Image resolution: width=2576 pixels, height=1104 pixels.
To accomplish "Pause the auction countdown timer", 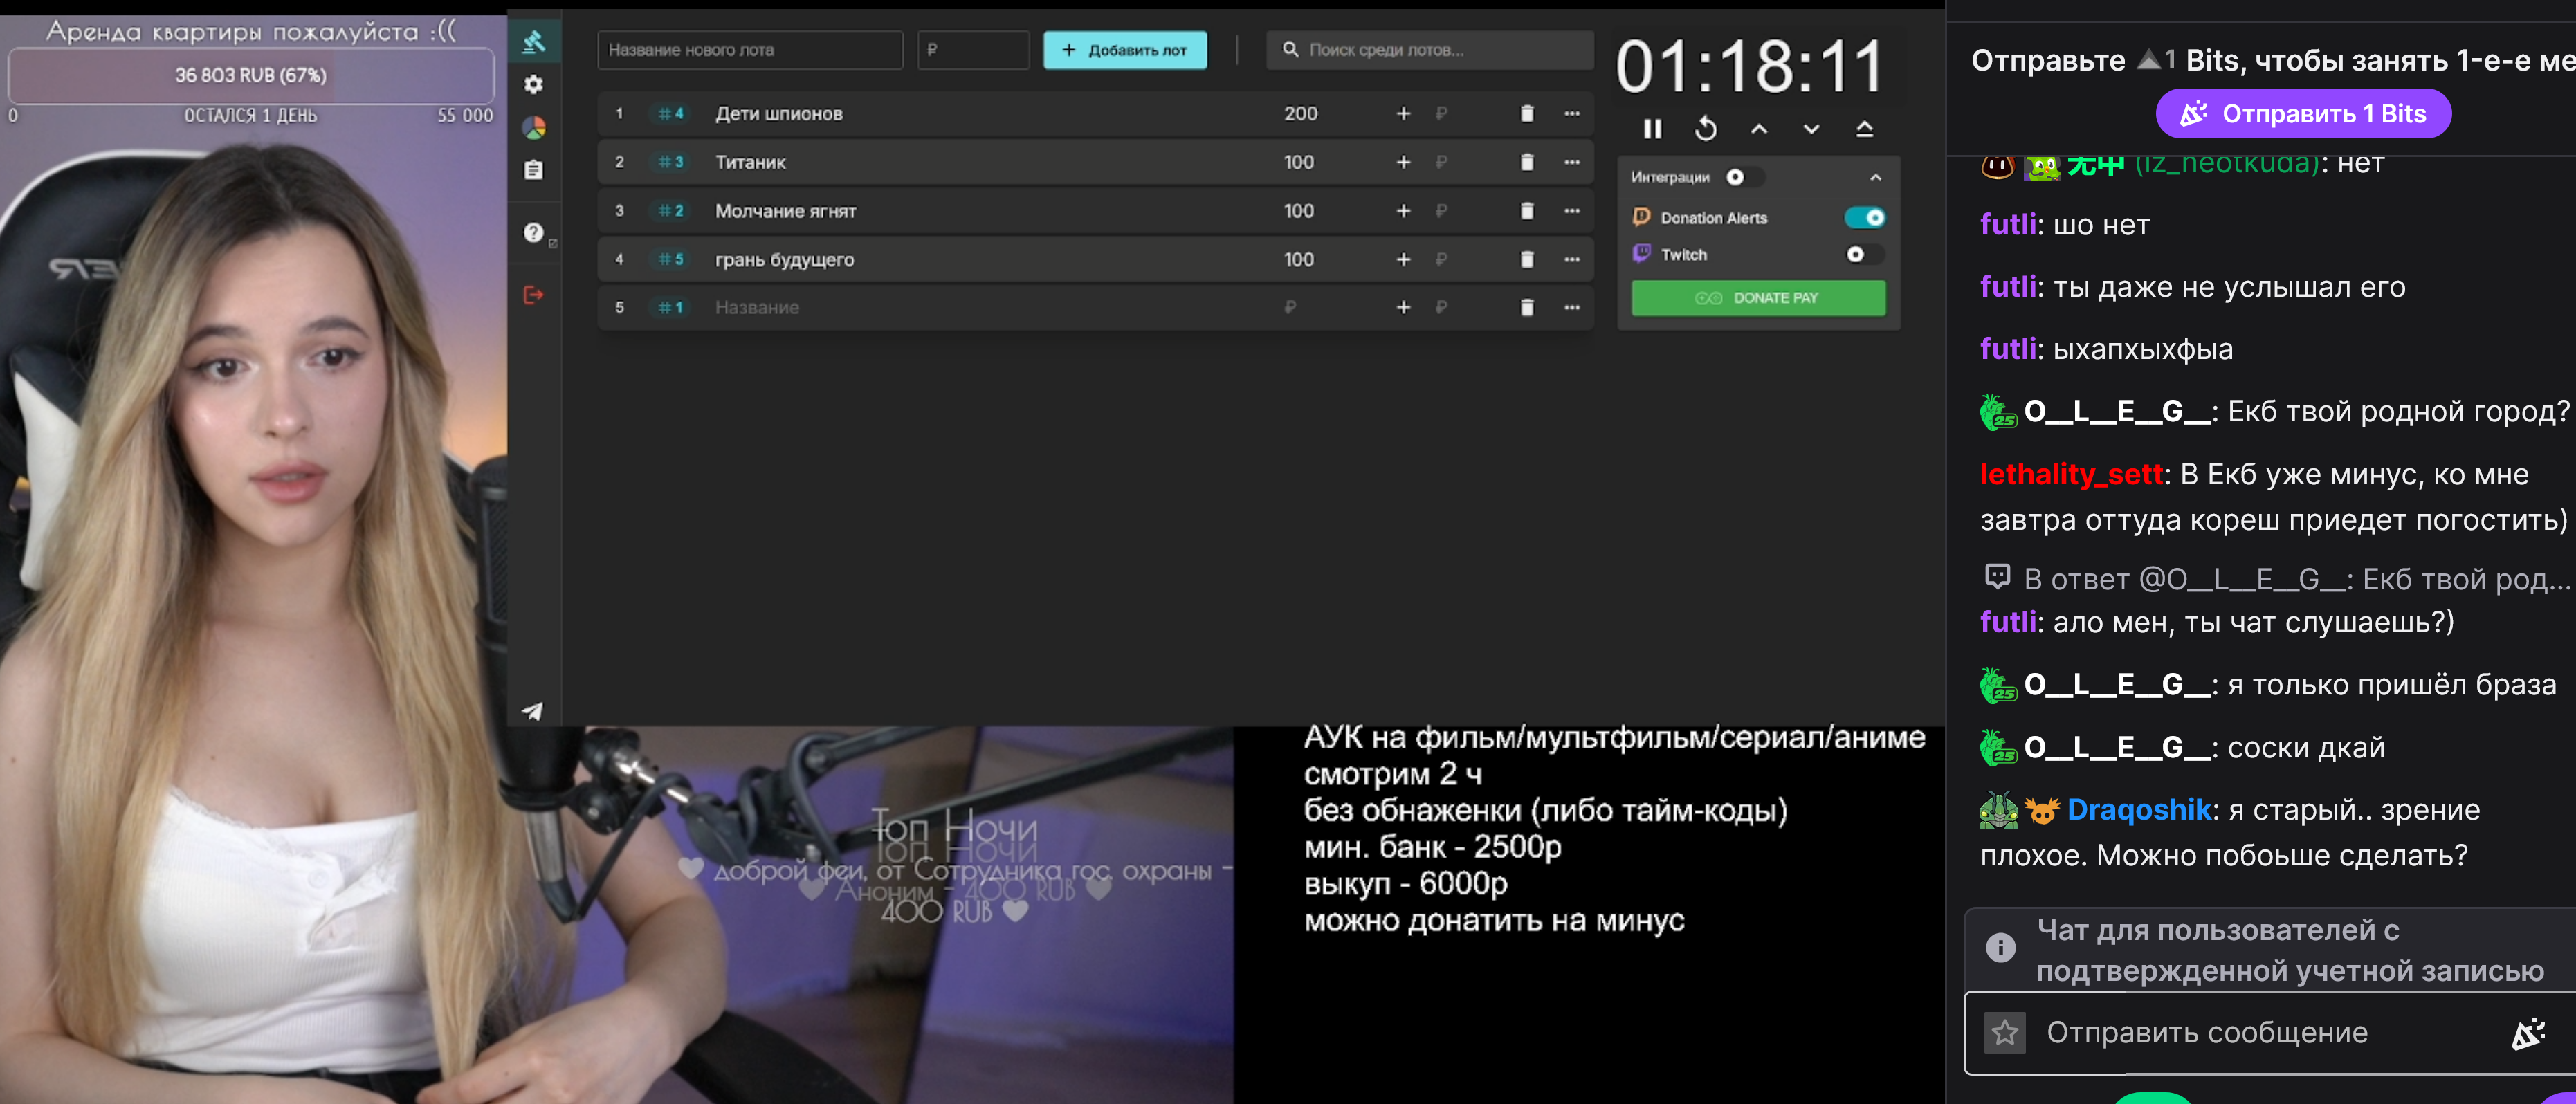I will (1652, 129).
